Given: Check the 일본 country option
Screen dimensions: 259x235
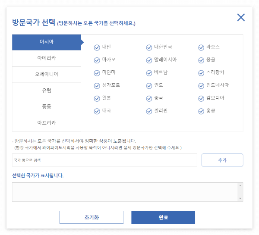Looking at the screenshot, I should point(97,98).
